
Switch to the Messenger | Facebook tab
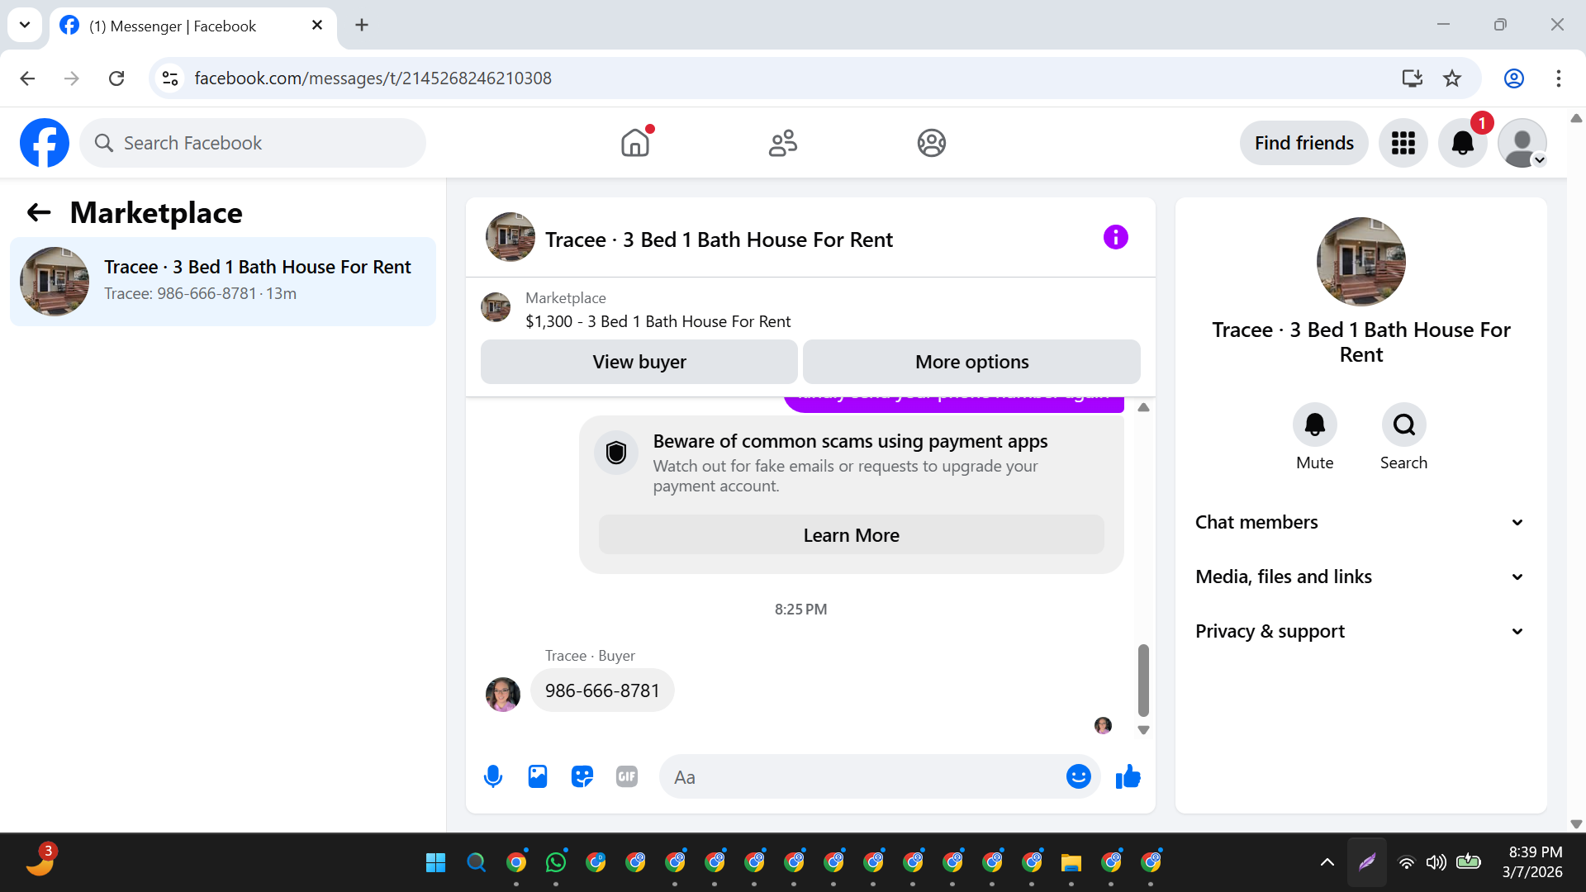[x=192, y=26]
